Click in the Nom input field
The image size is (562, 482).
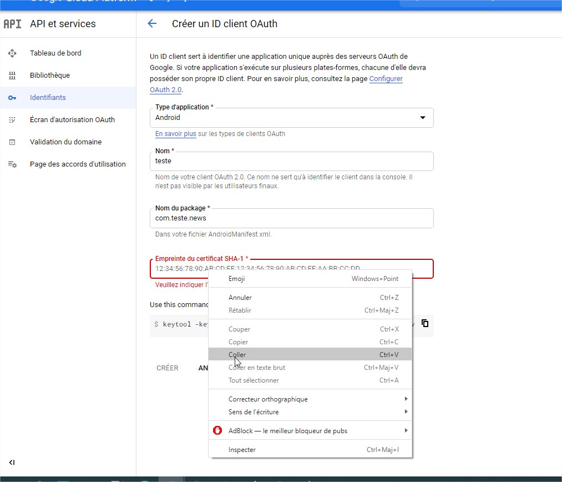coord(291,161)
